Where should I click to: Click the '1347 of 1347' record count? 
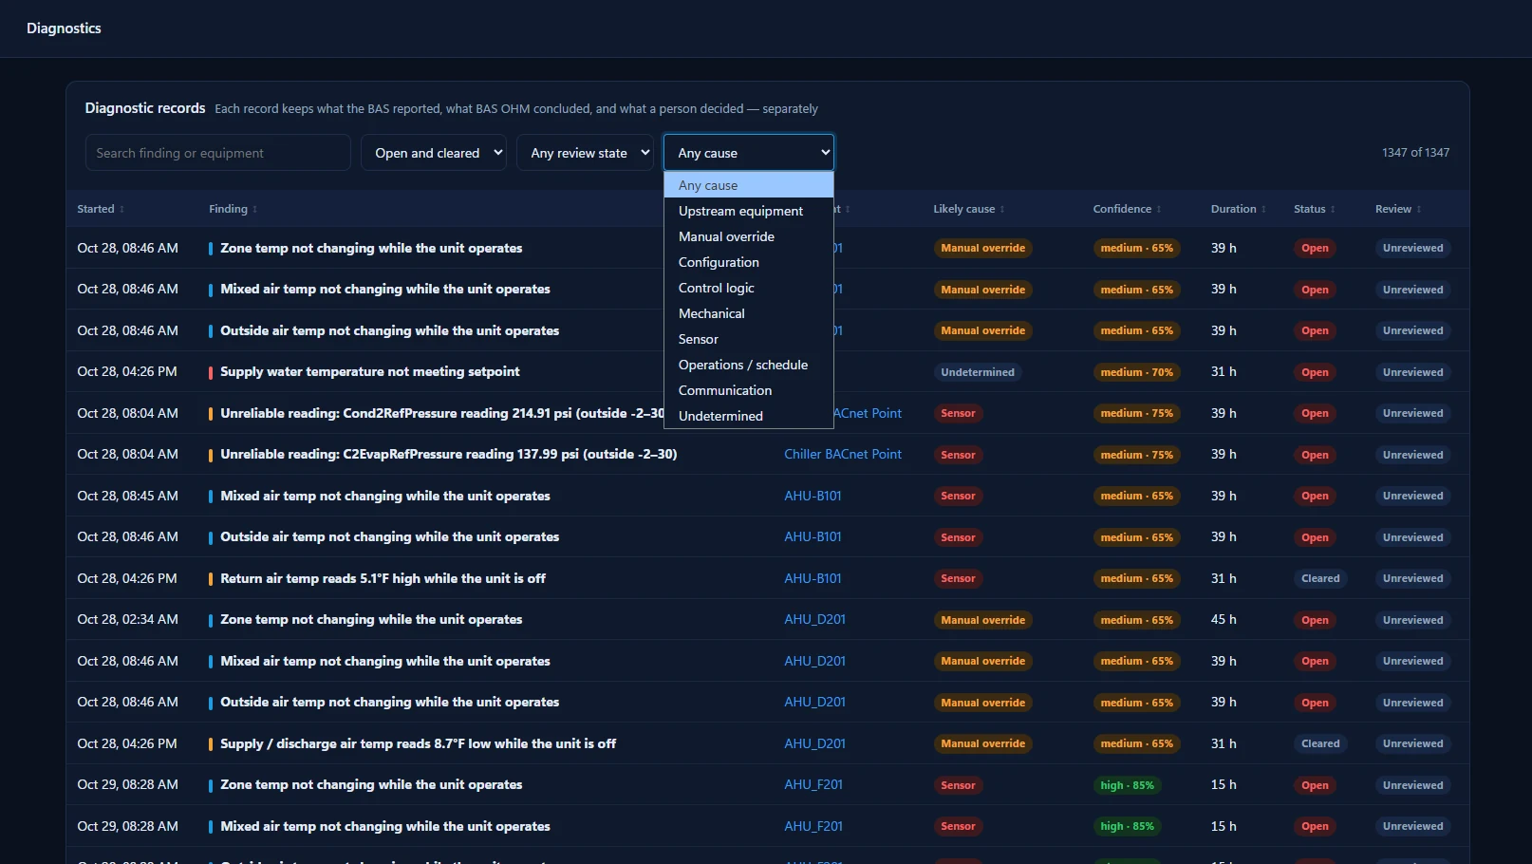point(1415,152)
